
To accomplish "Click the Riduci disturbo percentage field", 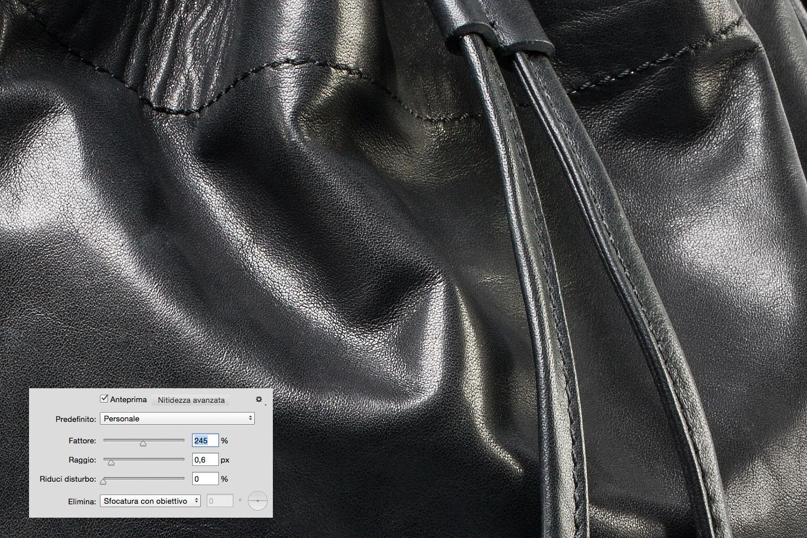I will pyautogui.click(x=206, y=479).
